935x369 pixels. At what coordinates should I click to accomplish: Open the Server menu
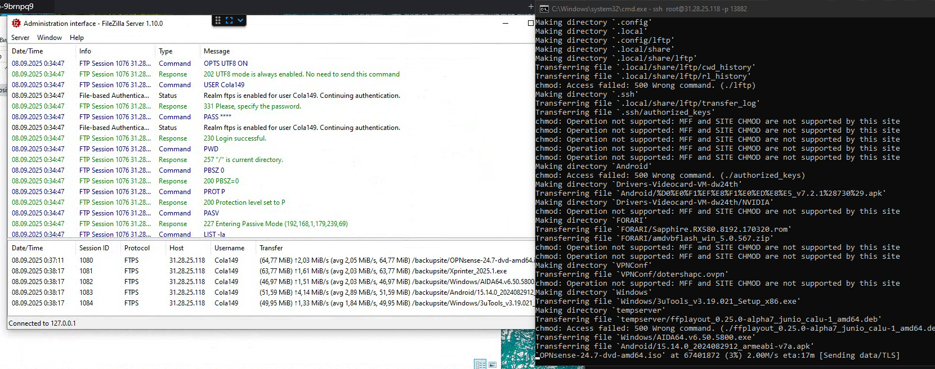pos(20,38)
